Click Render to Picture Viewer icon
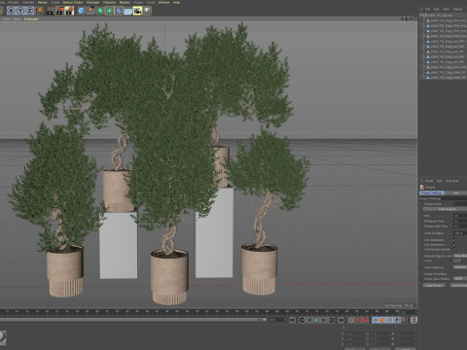 pos(60,11)
